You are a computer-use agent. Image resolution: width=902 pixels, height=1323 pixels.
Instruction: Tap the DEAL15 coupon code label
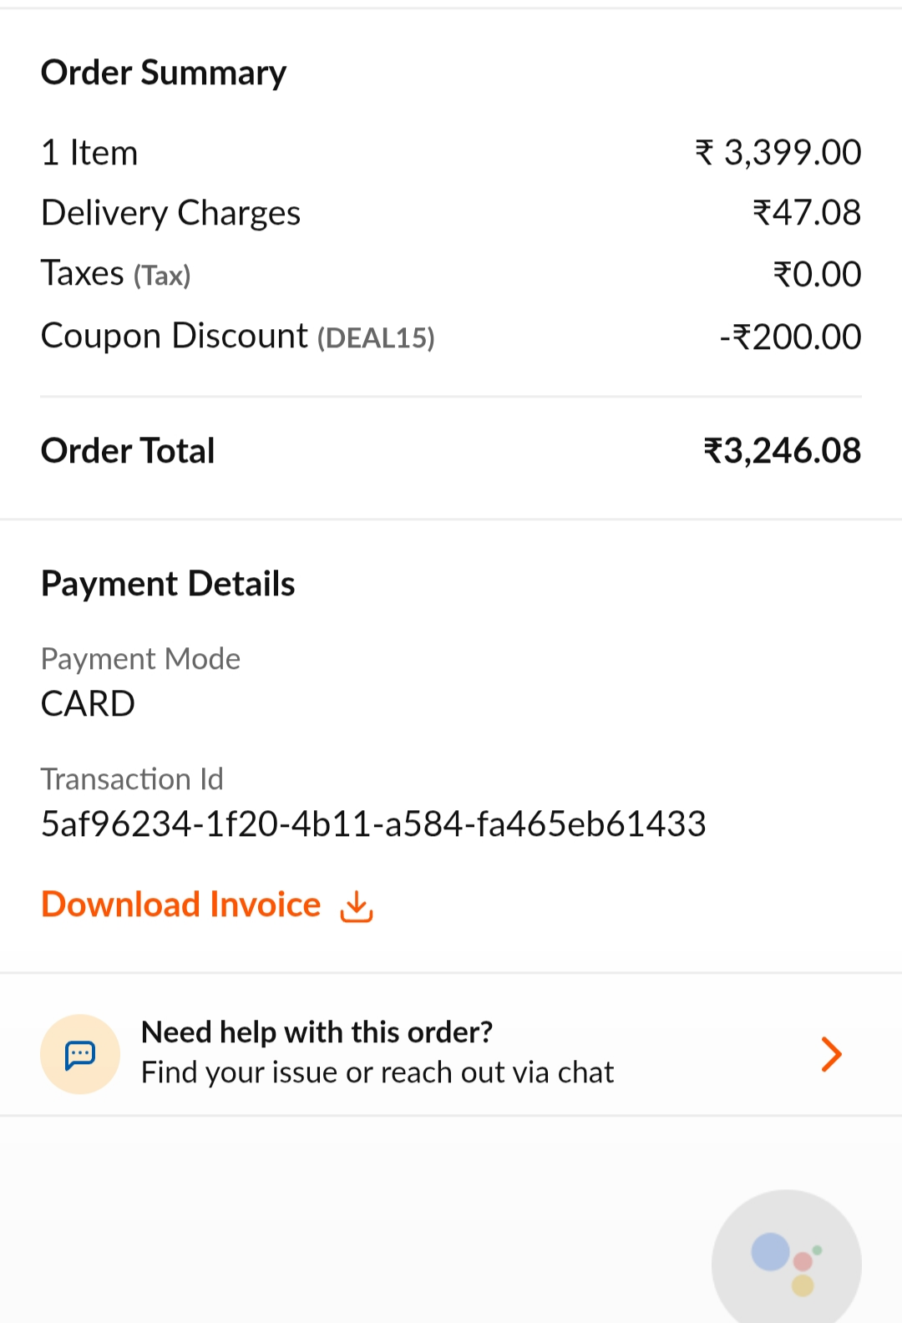pos(376,338)
